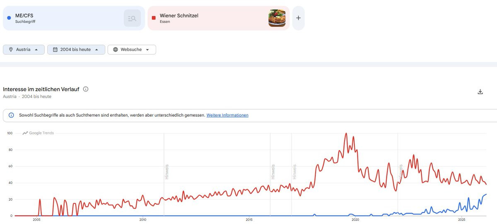Open help icon beside Interesse im zeitlichen Verlauf
Screen dimensions: 497x224
(86, 89)
